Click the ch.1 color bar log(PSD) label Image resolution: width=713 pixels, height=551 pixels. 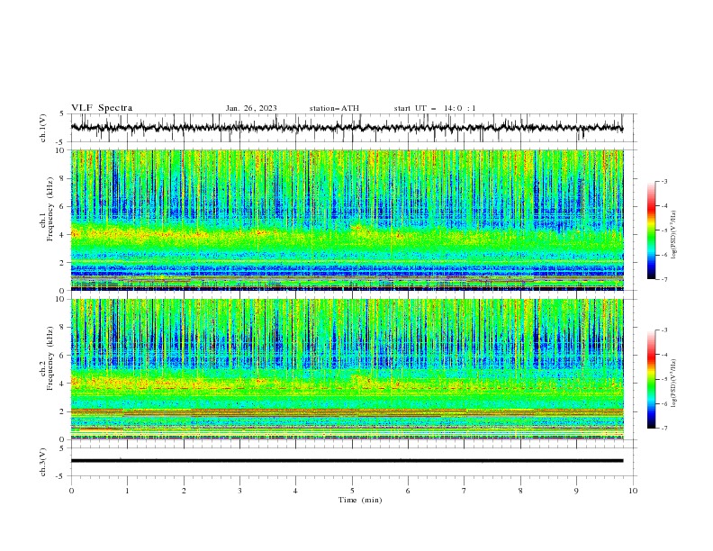(x=674, y=235)
